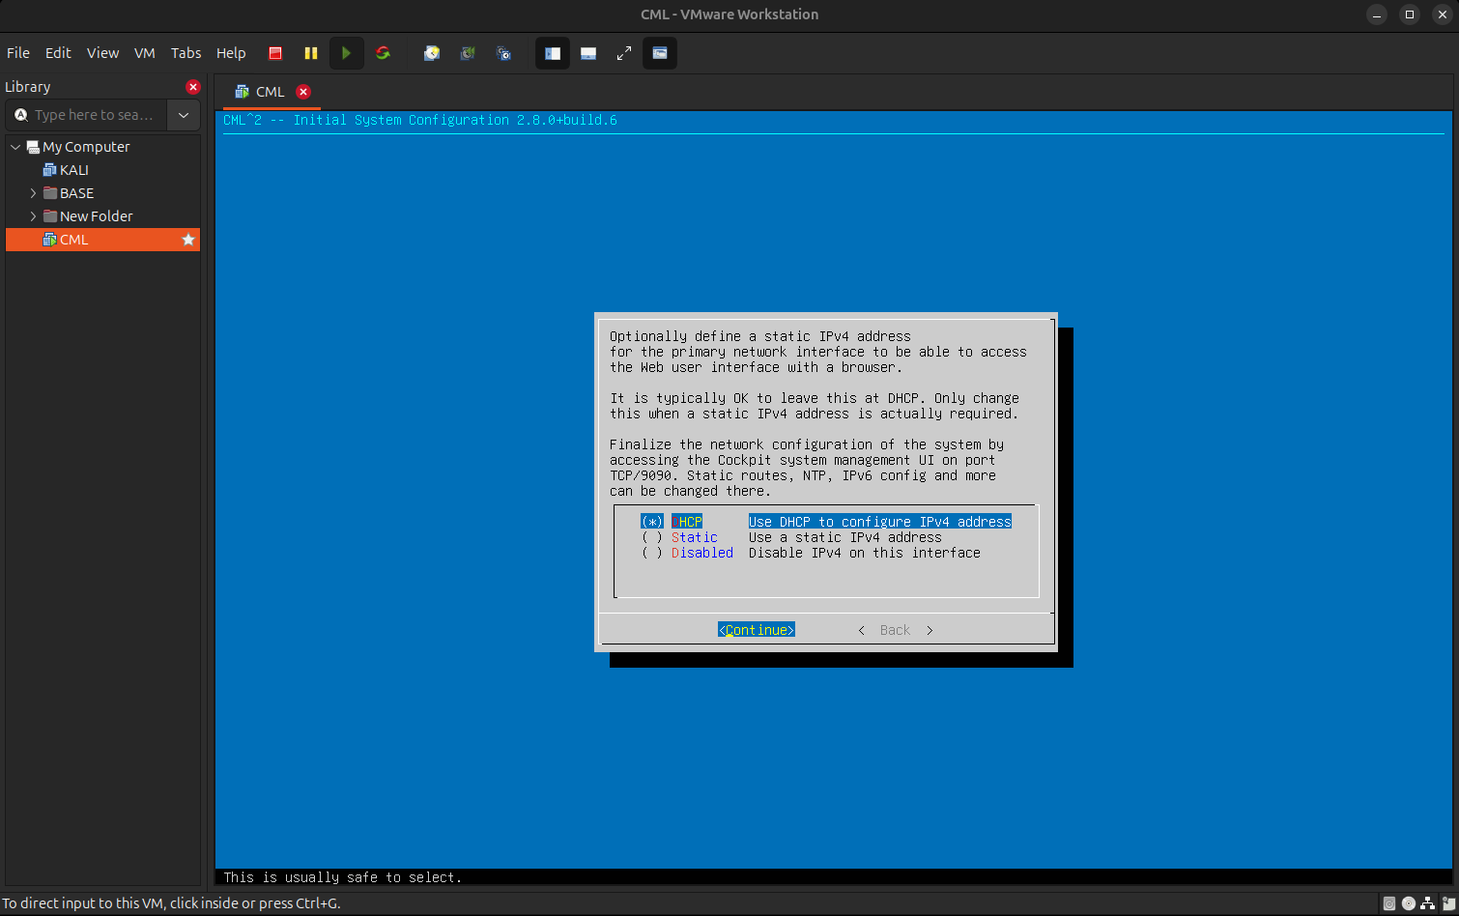This screenshot has width=1459, height=916.
Task: Enter full screen mode with arrows icon
Action: coord(624,53)
